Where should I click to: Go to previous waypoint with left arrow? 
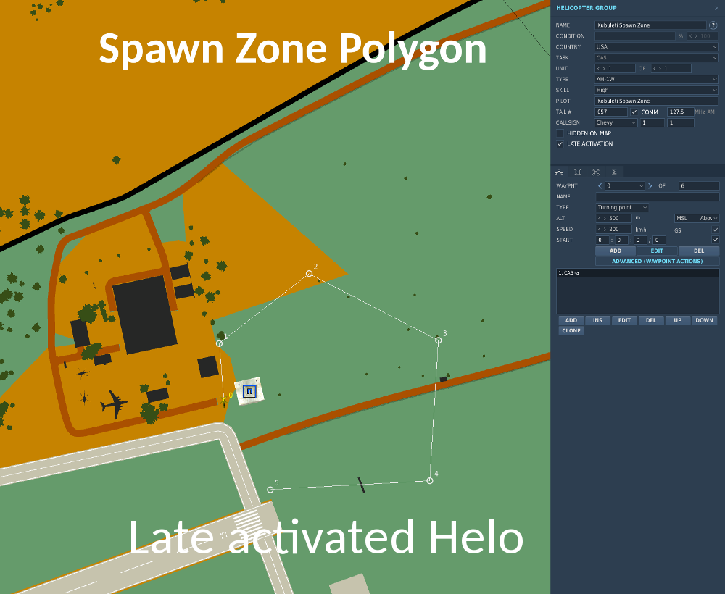tap(600, 186)
